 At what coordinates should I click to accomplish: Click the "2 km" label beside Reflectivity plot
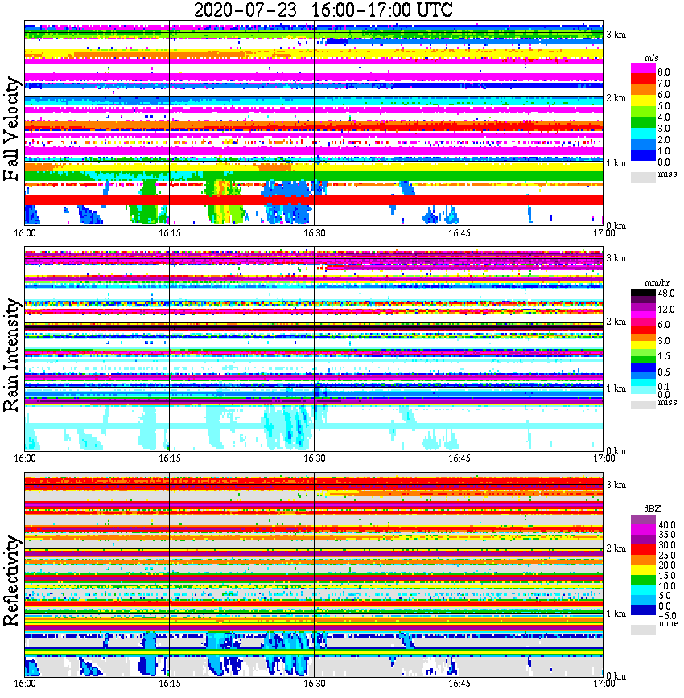click(616, 548)
